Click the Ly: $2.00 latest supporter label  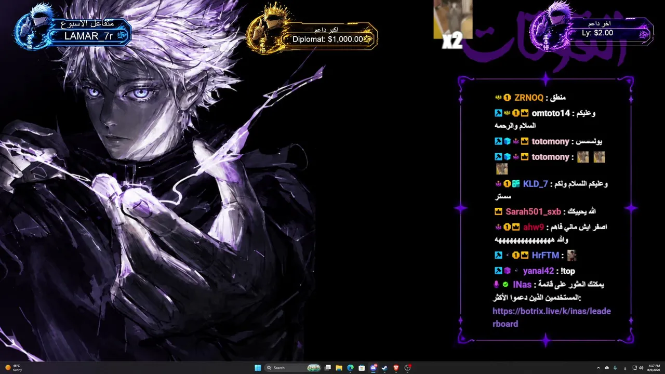point(597,33)
